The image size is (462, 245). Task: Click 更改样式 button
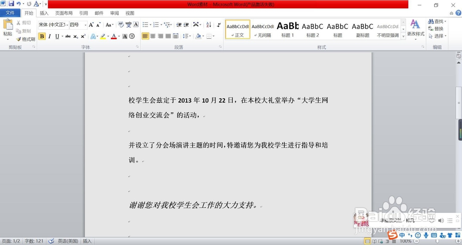415,29
